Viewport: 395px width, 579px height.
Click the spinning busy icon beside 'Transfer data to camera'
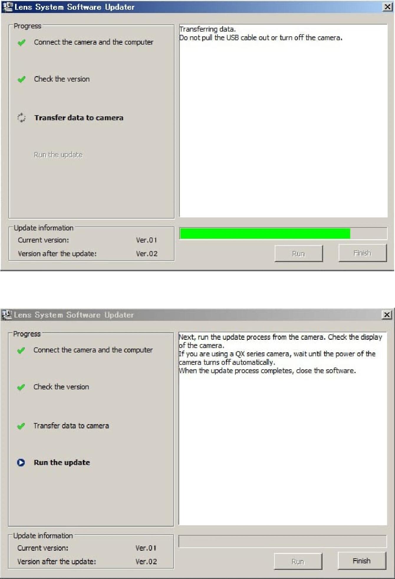point(22,118)
